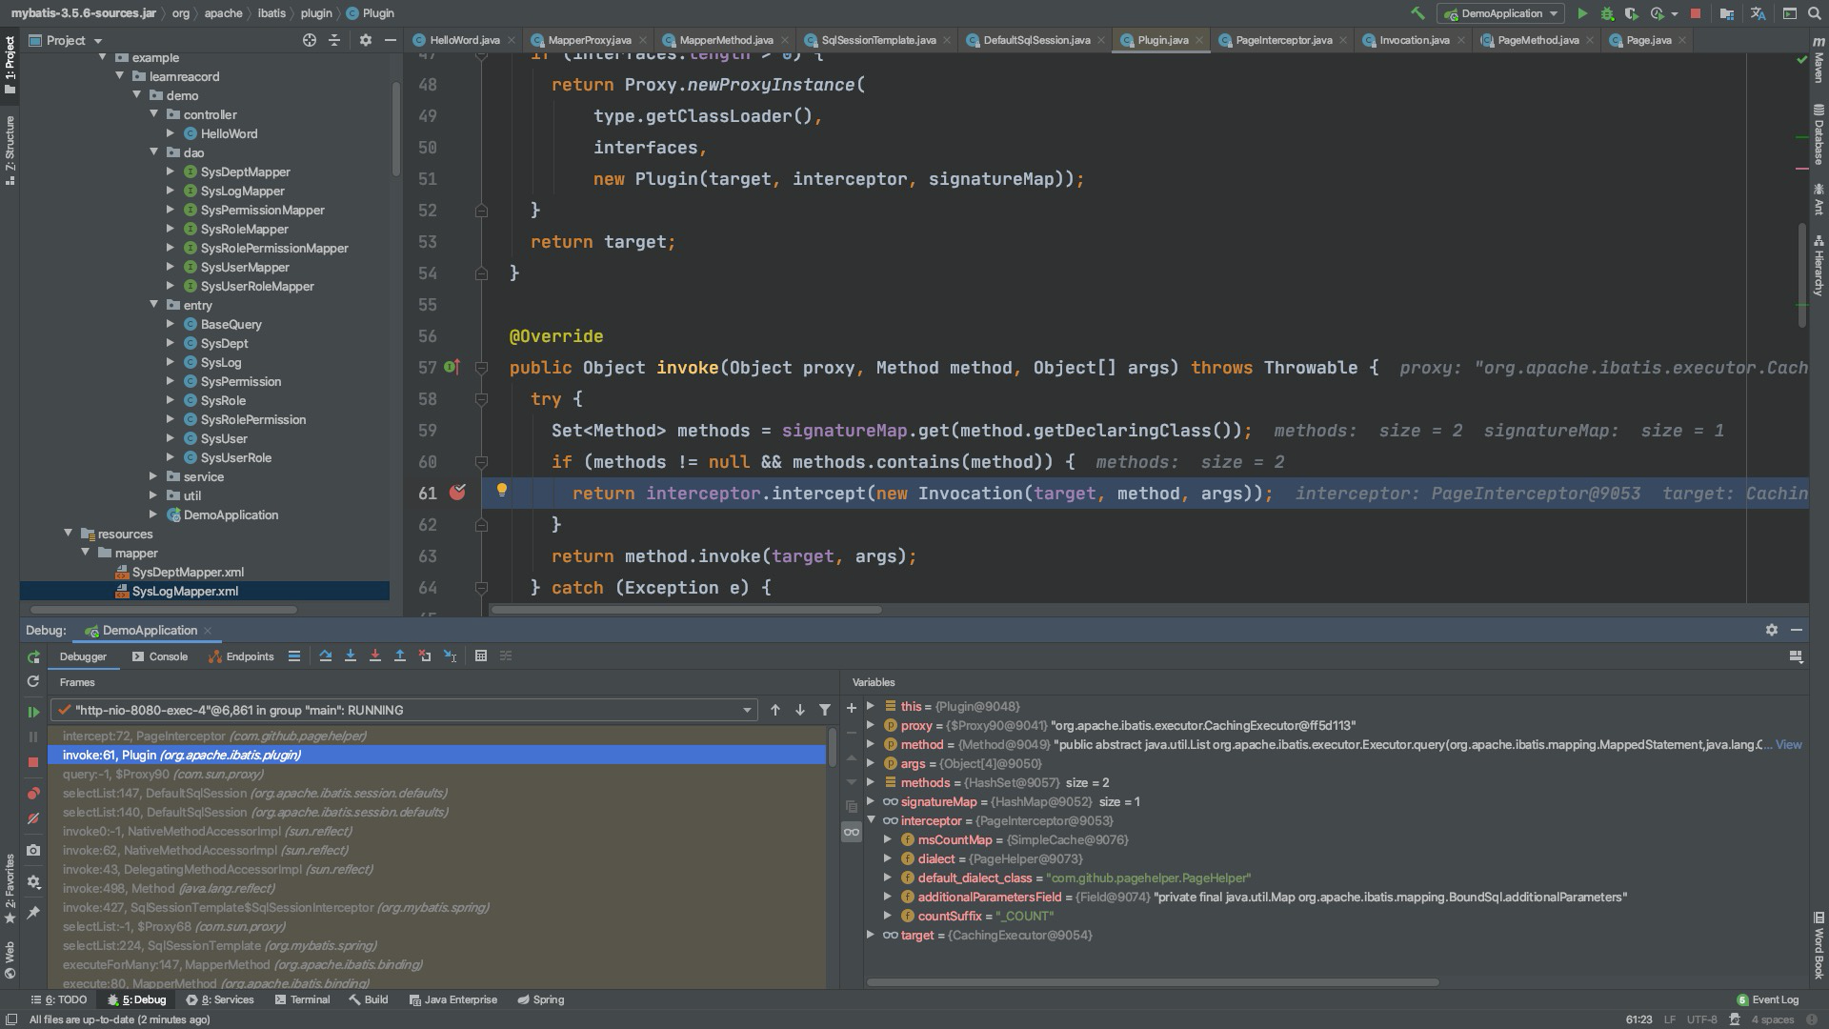Image resolution: width=1829 pixels, height=1029 pixels.
Task: Open the Maven side panel
Action: [1819, 62]
